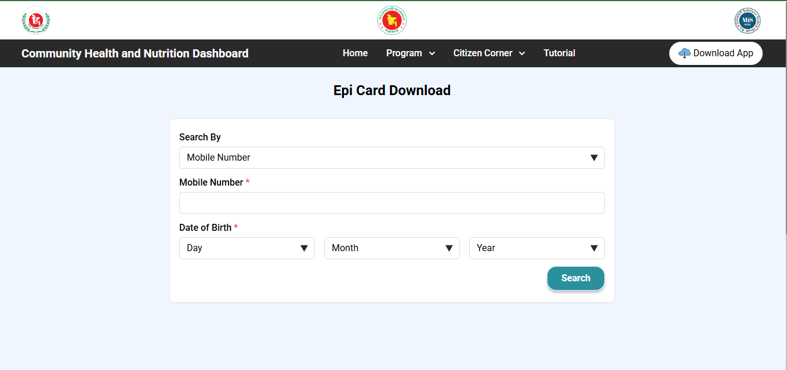Click the Program navigation item
This screenshot has width=787, height=370.
point(404,53)
